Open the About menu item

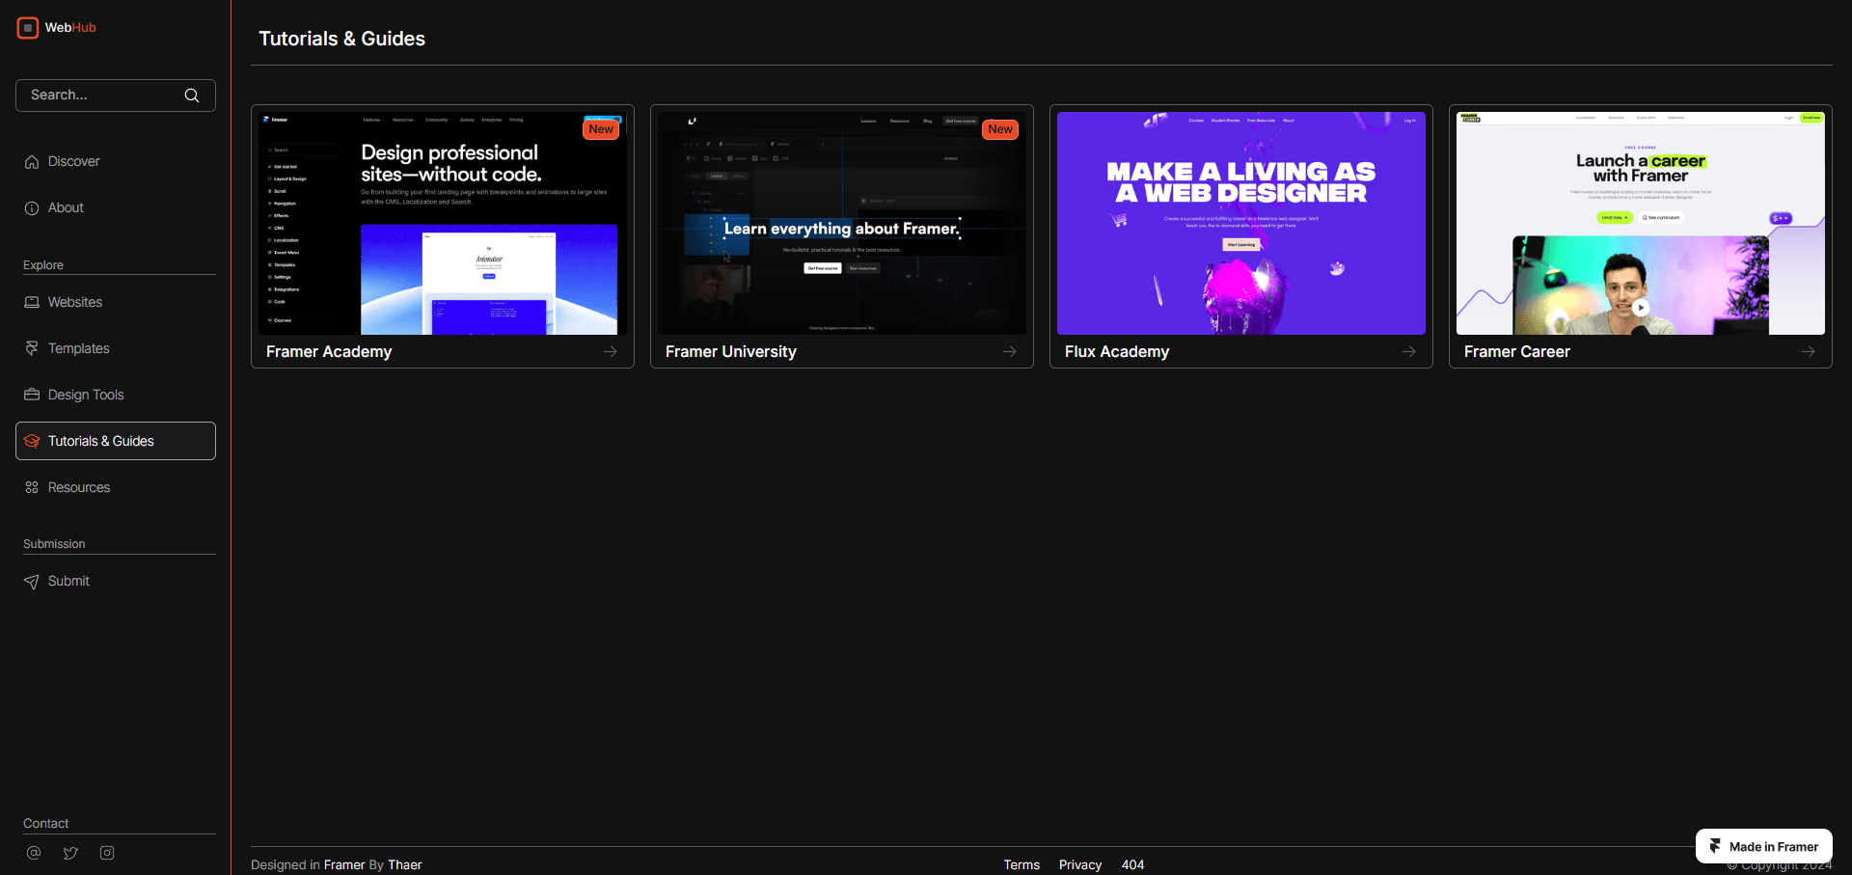click(116, 208)
